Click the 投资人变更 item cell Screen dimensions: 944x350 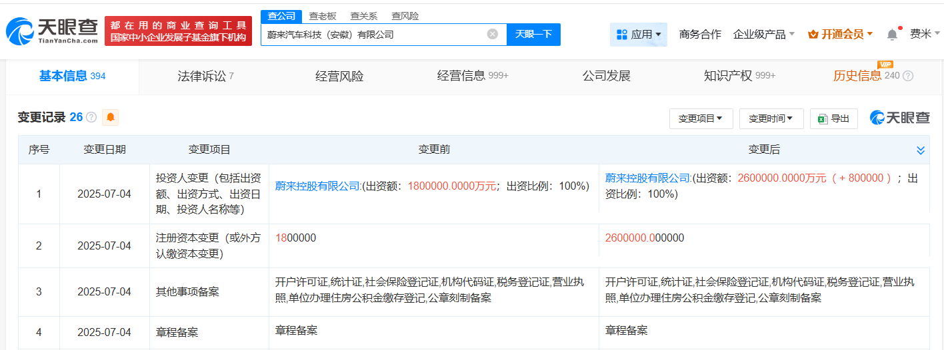click(x=209, y=194)
